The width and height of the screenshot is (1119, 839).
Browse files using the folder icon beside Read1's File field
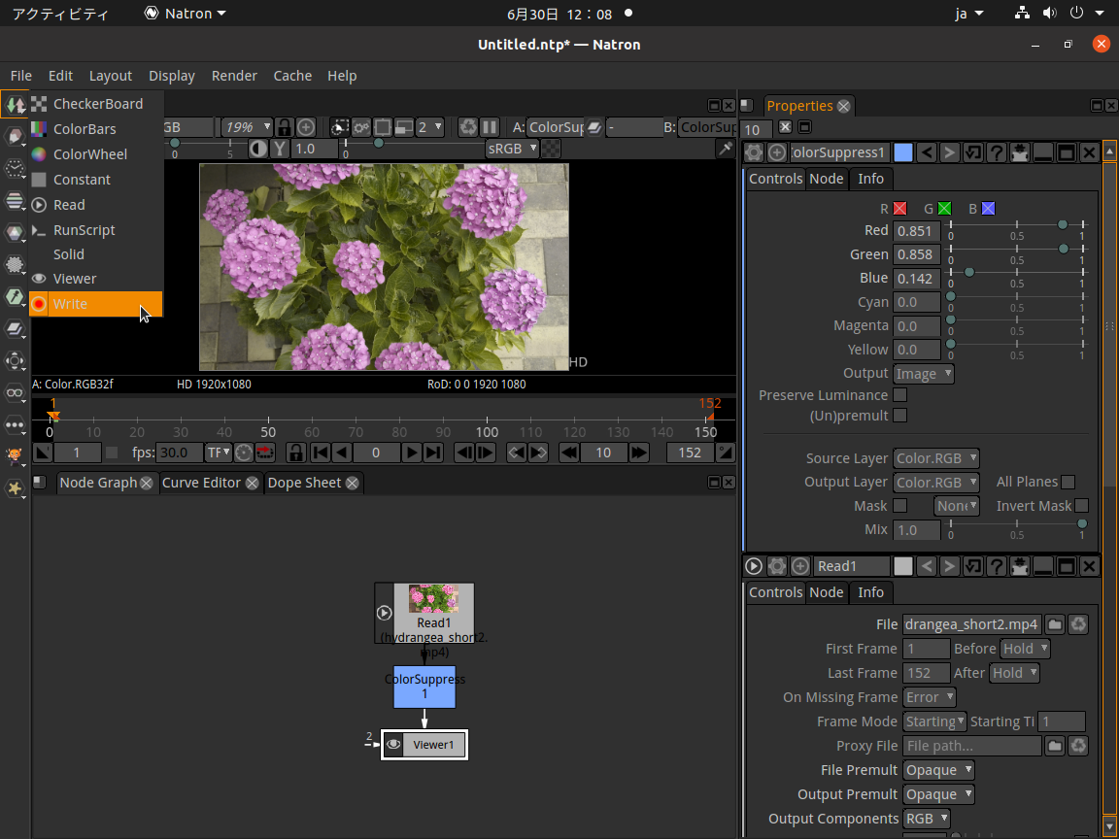point(1054,624)
